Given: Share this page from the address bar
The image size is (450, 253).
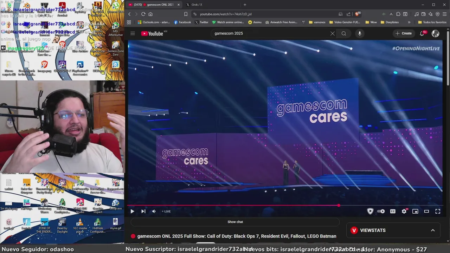Looking at the screenshot, I should coord(348,14).
